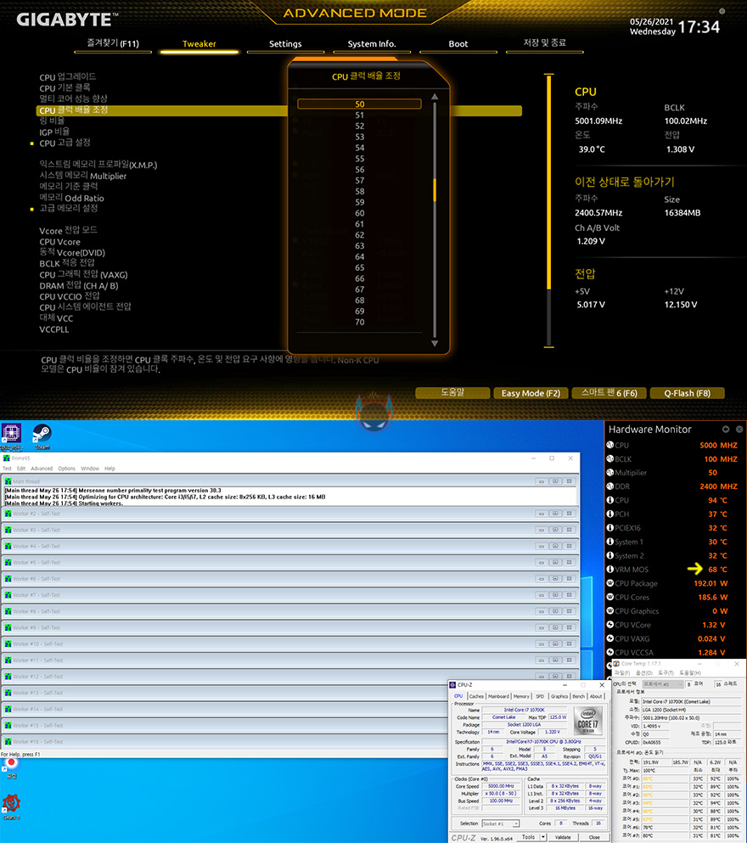This screenshot has width=747, height=843.
Task: Click the Prime95 title bar icon
Action: pos(7,458)
